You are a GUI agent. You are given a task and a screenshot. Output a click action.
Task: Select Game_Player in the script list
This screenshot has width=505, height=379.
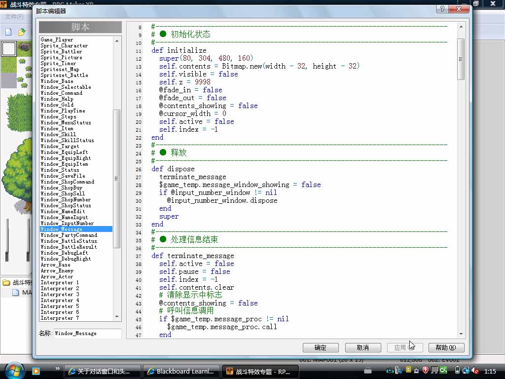point(57,39)
